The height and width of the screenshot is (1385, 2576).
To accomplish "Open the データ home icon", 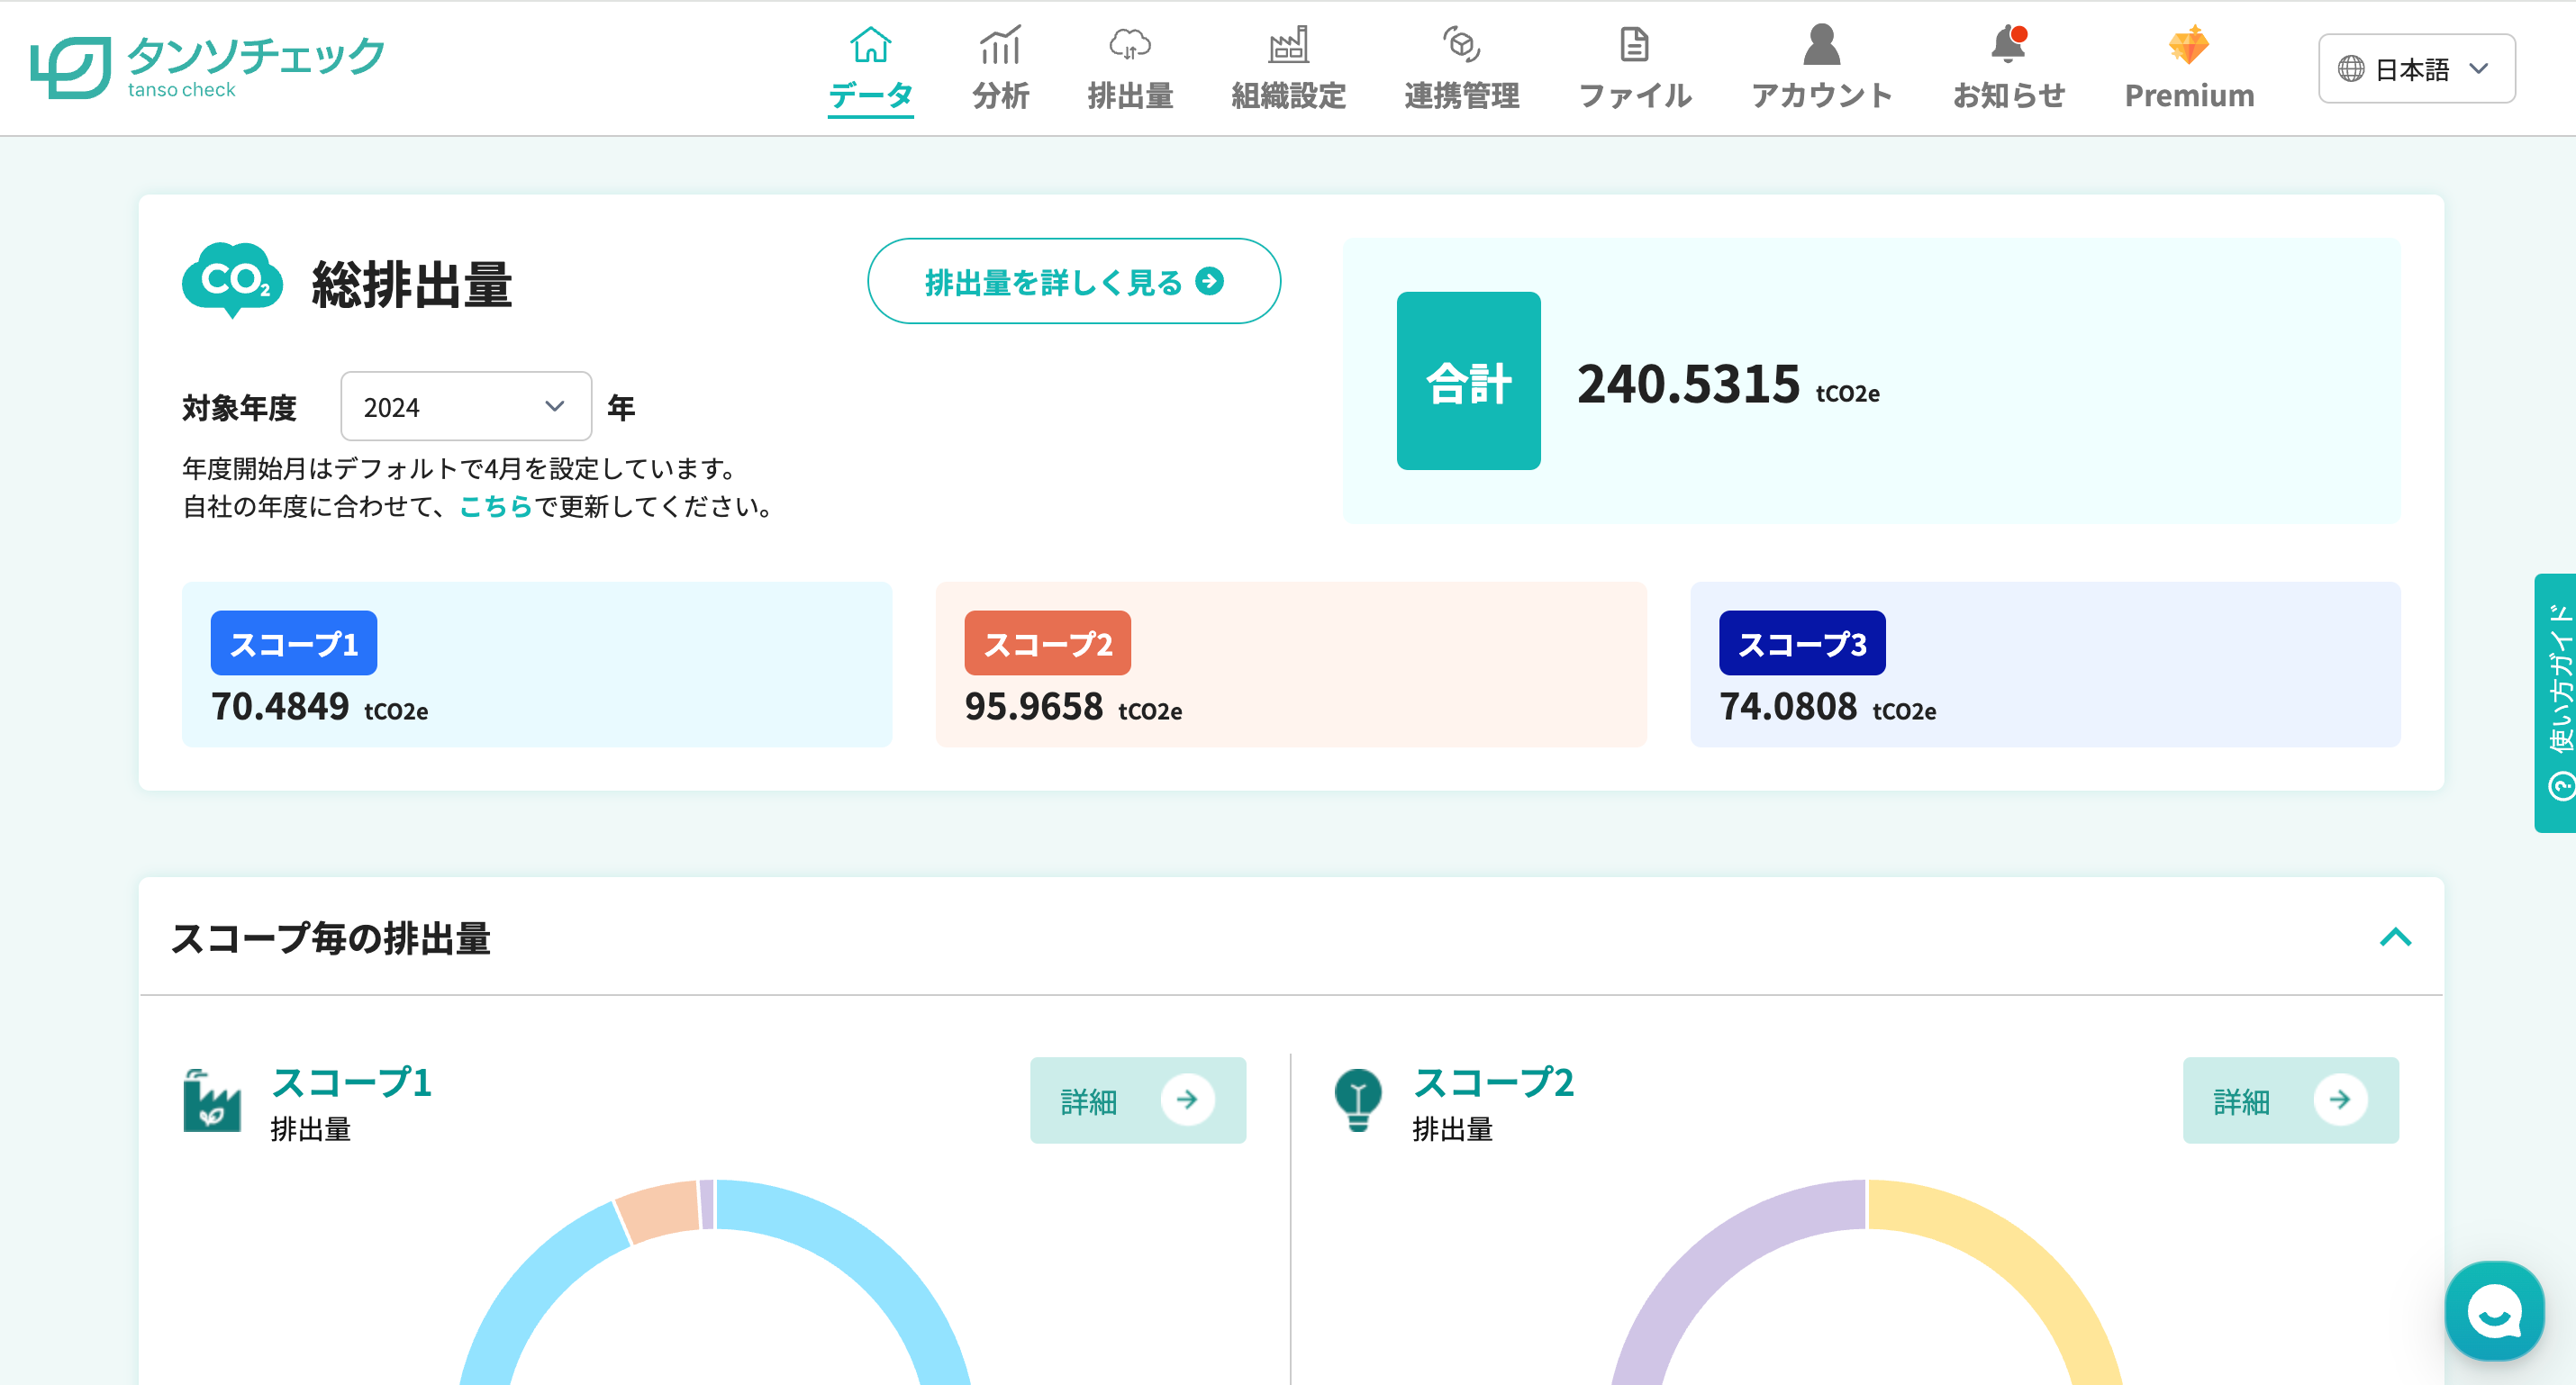I will pos(870,45).
